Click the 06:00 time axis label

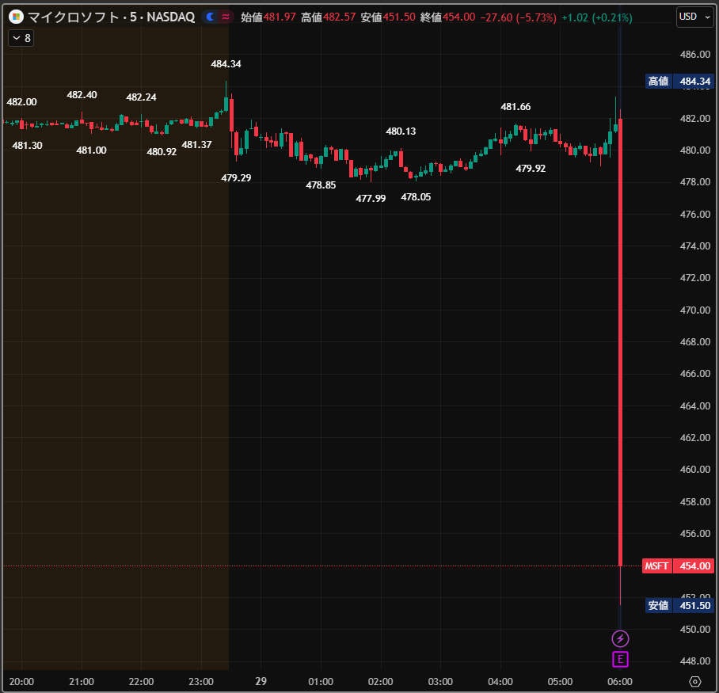(620, 682)
